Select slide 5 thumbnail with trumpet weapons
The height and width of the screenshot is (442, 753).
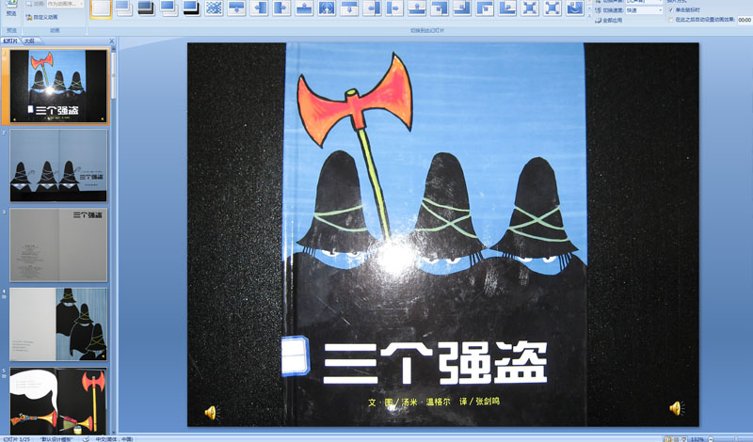[x=58, y=402]
